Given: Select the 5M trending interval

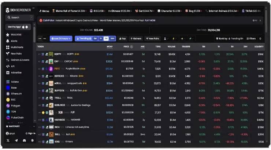Looking at the screenshot, I should (95, 38).
